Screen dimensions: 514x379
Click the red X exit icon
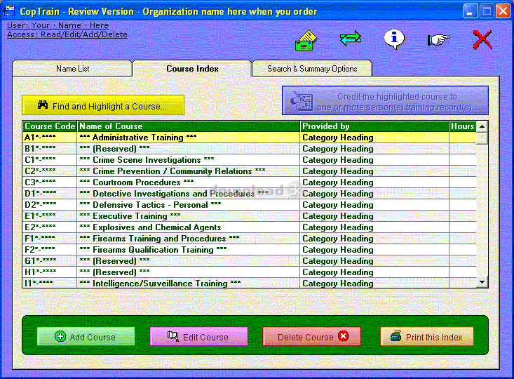(482, 39)
